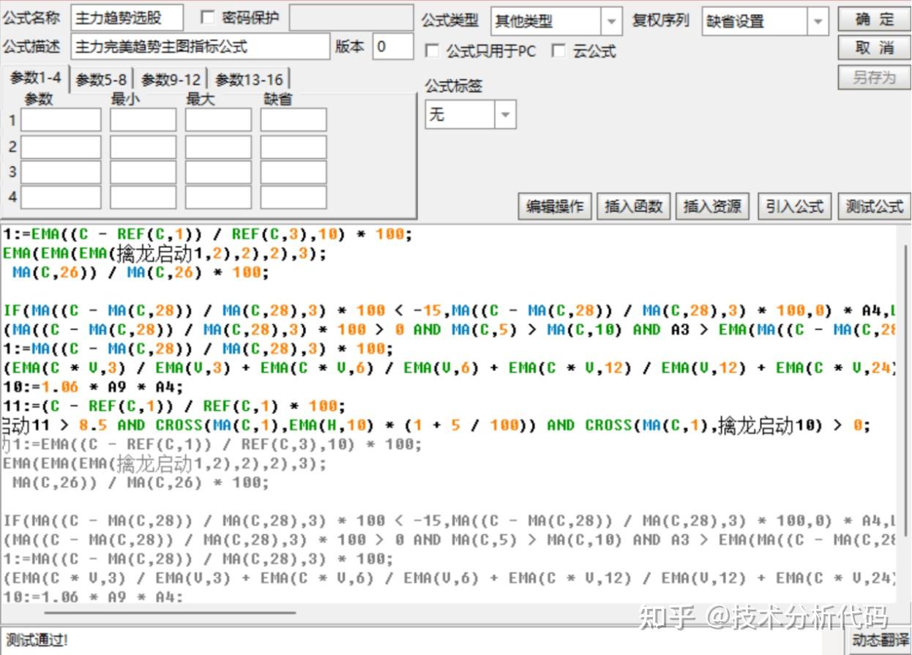Switch to the 参数9-12 tab
The height and width of the screenshot is (655, 912).
[x=171, y=79]
